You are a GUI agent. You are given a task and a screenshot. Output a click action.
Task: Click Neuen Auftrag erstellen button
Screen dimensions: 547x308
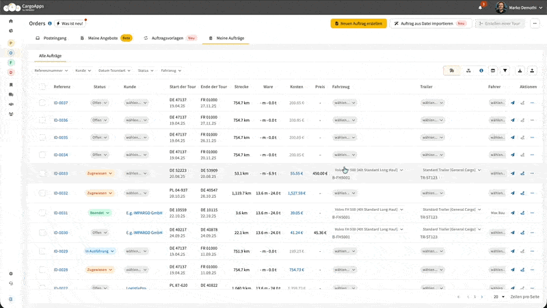pos(358,23)
